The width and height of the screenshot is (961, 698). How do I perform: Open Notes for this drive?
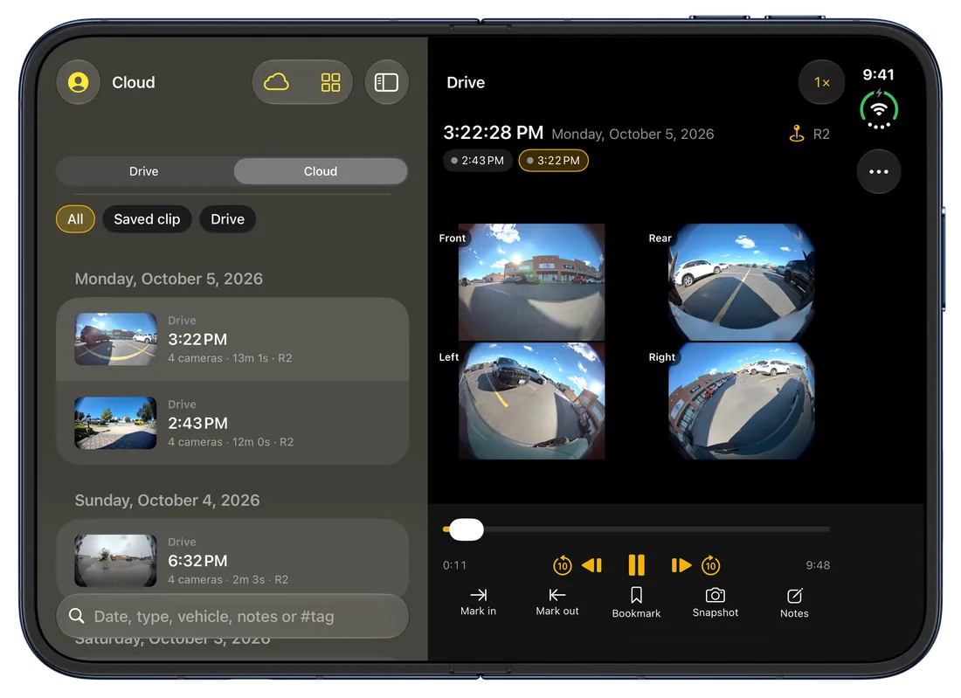point(794,603)
